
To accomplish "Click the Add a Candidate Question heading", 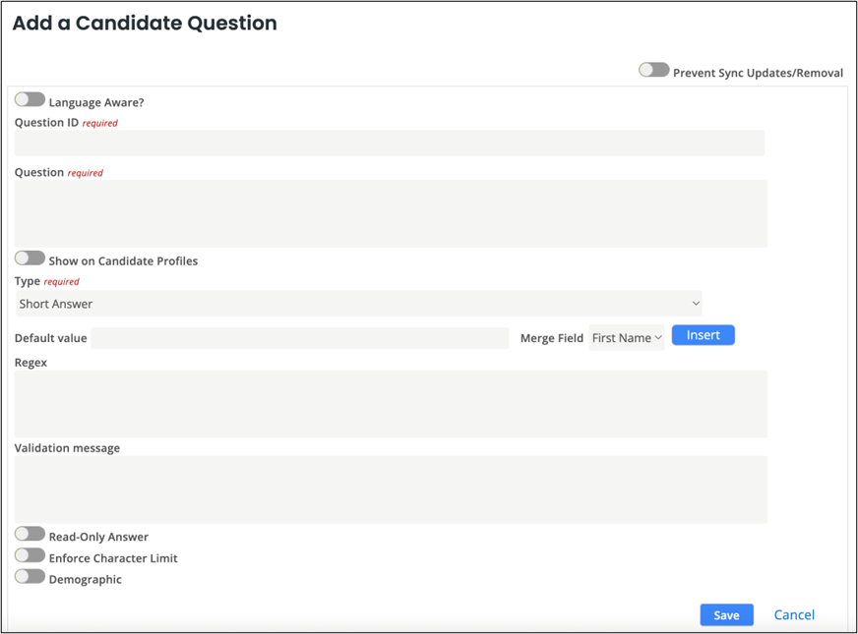I will (144, 23).
